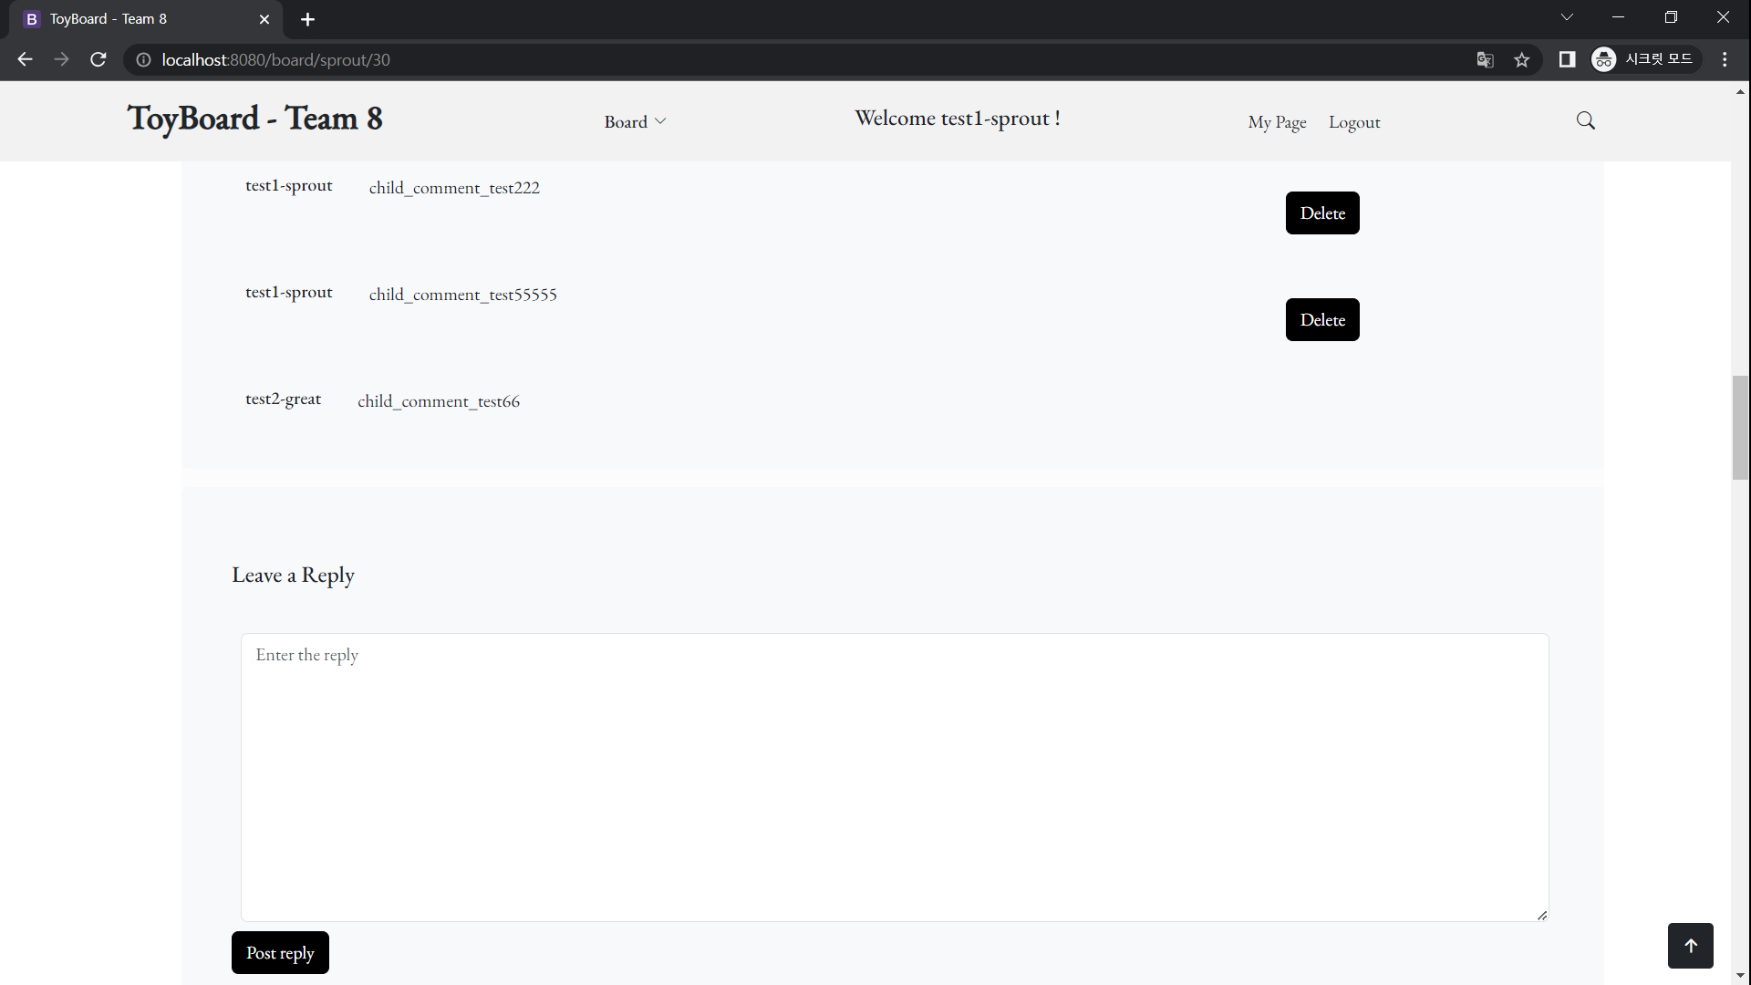The image size is (1751, 985).
Task: Click the forward navigation arrow
Action: 61,59
